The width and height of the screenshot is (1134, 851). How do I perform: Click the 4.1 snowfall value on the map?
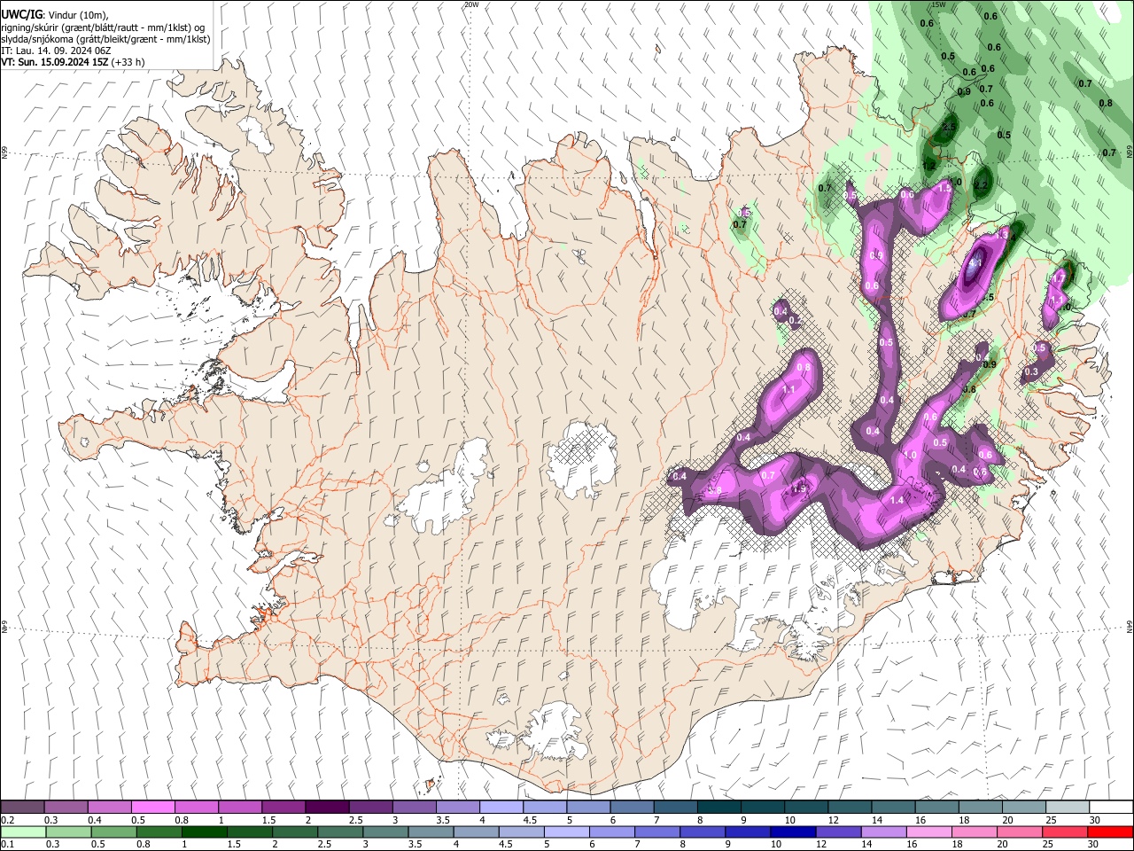976,263
